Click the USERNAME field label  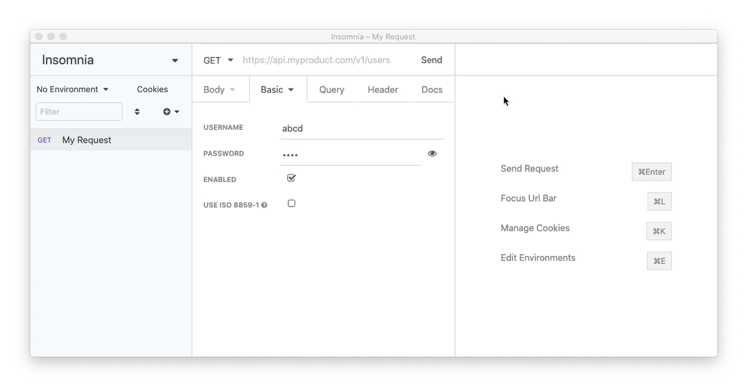coord(224,128)
